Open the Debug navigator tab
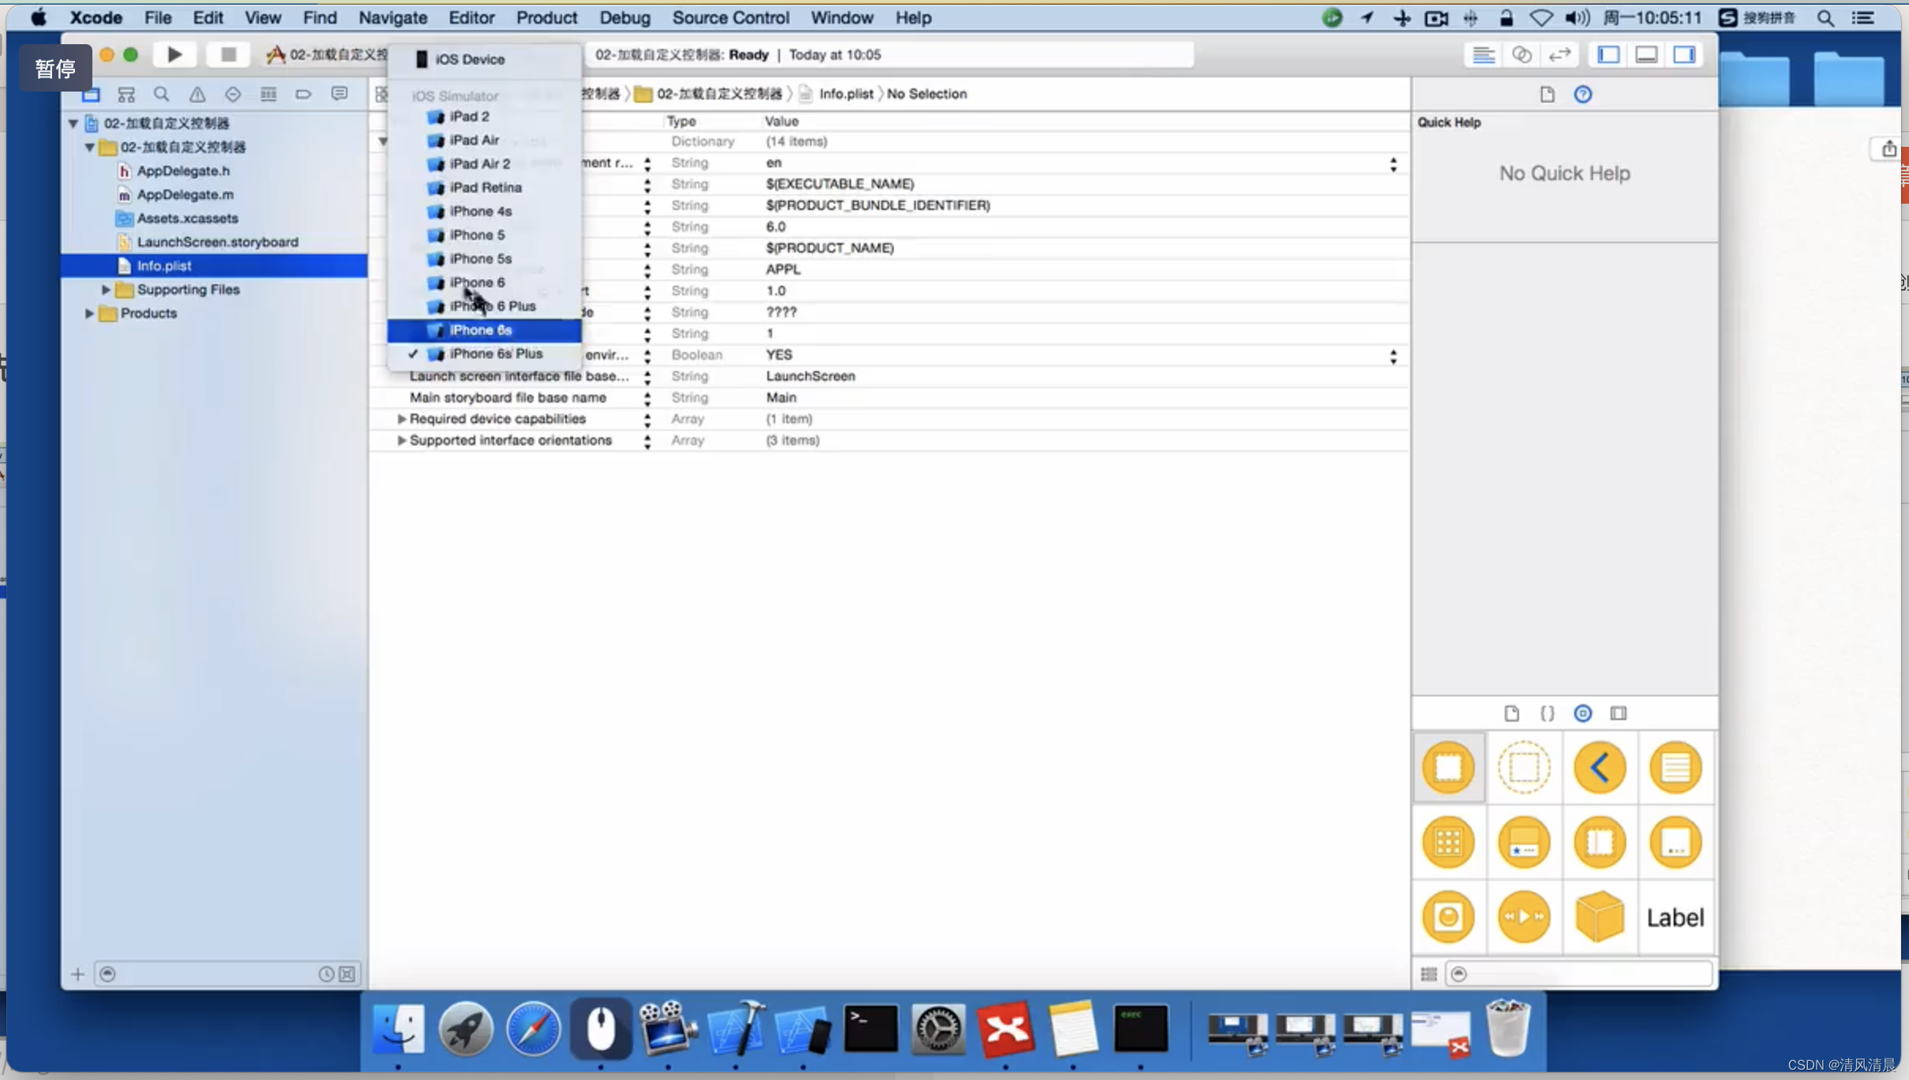Screen dimensions: 1909x1080 click(268, 95)
